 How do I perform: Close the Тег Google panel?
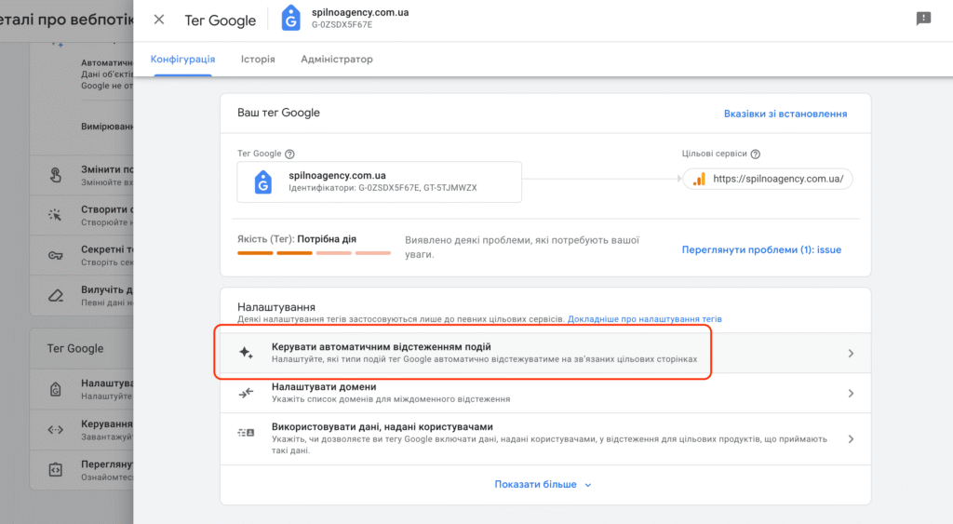(158, 20)
